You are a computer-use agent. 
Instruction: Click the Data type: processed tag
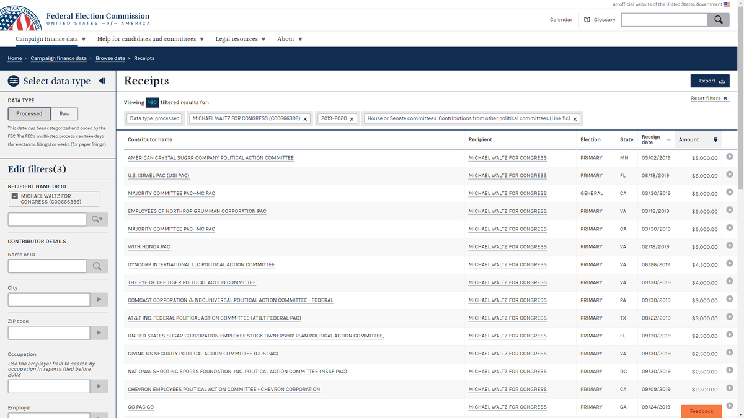154,118
